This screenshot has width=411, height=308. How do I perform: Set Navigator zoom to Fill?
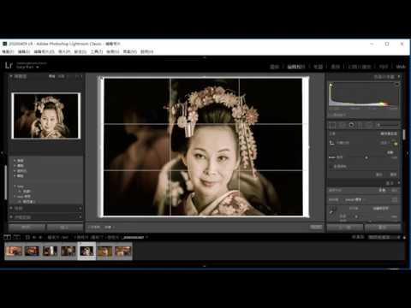61,76
